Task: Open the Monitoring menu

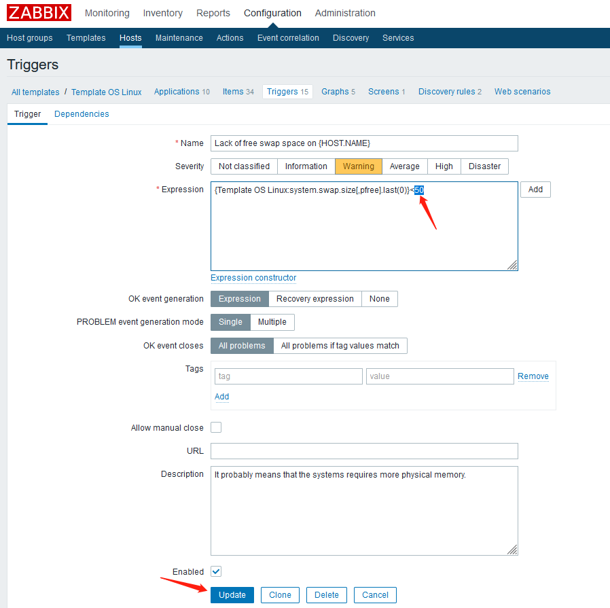Action: 107,13
